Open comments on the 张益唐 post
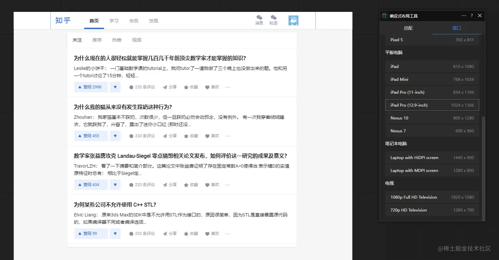The image size is (499, 260). click(142, 185)
